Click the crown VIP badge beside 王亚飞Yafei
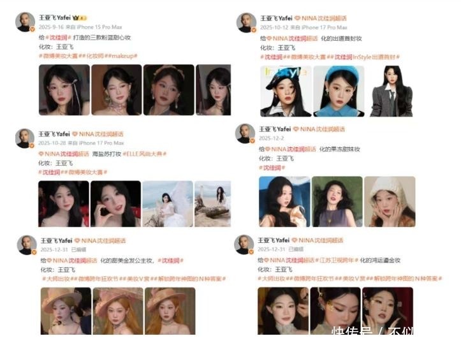This screenshot has width=461, height=343. pos(79,18)
